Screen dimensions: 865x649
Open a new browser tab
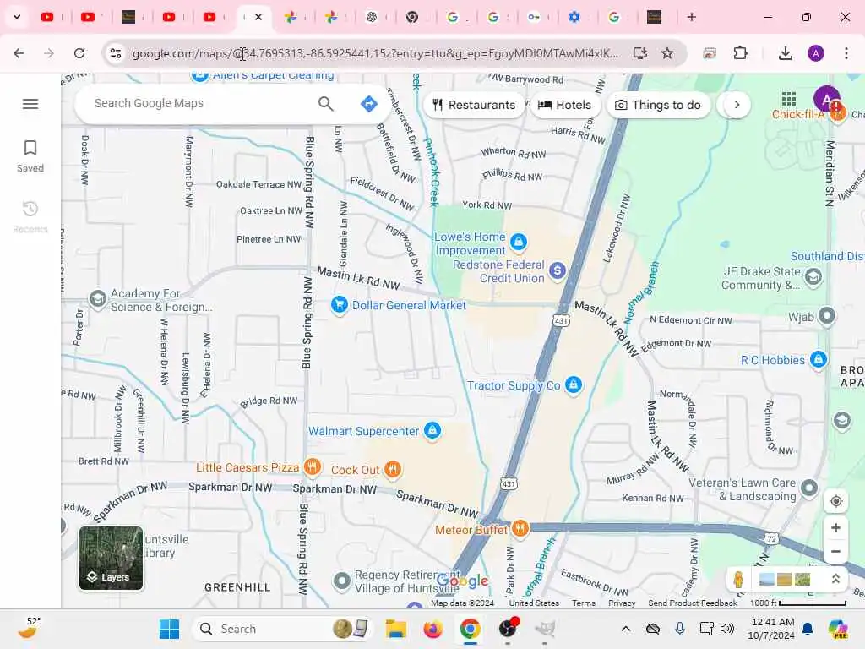coord(691,17)
